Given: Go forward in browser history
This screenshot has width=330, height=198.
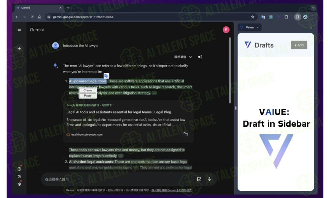Looking at the screenshot, I should 24,17.
